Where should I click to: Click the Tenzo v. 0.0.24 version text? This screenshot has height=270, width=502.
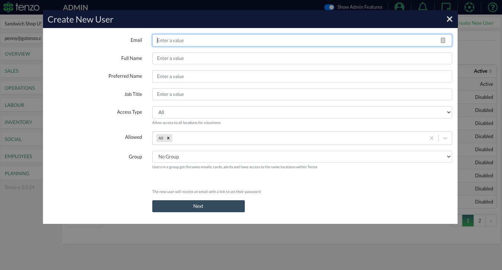point(19,187)
